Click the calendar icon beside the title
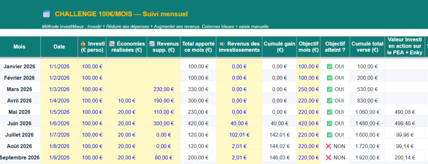The image size is (428, 164). pos(46,14)
